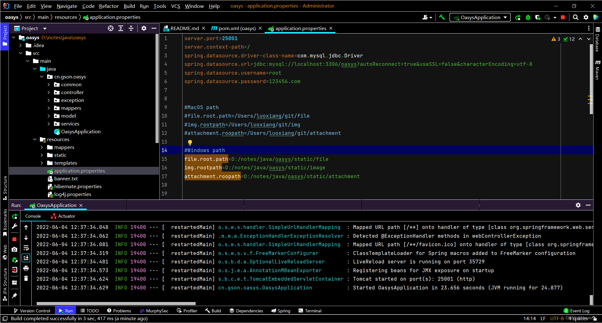Build the project with the hammer icon
Screen dimensions: 602x323
pyautogui.click(x=442, y=17)
